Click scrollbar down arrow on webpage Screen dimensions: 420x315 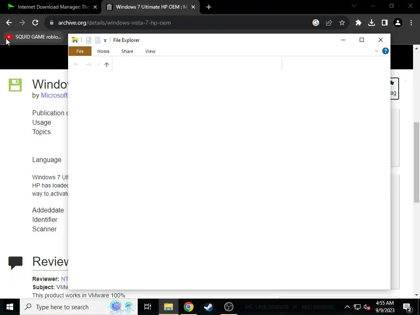click(x=417, y=295)
